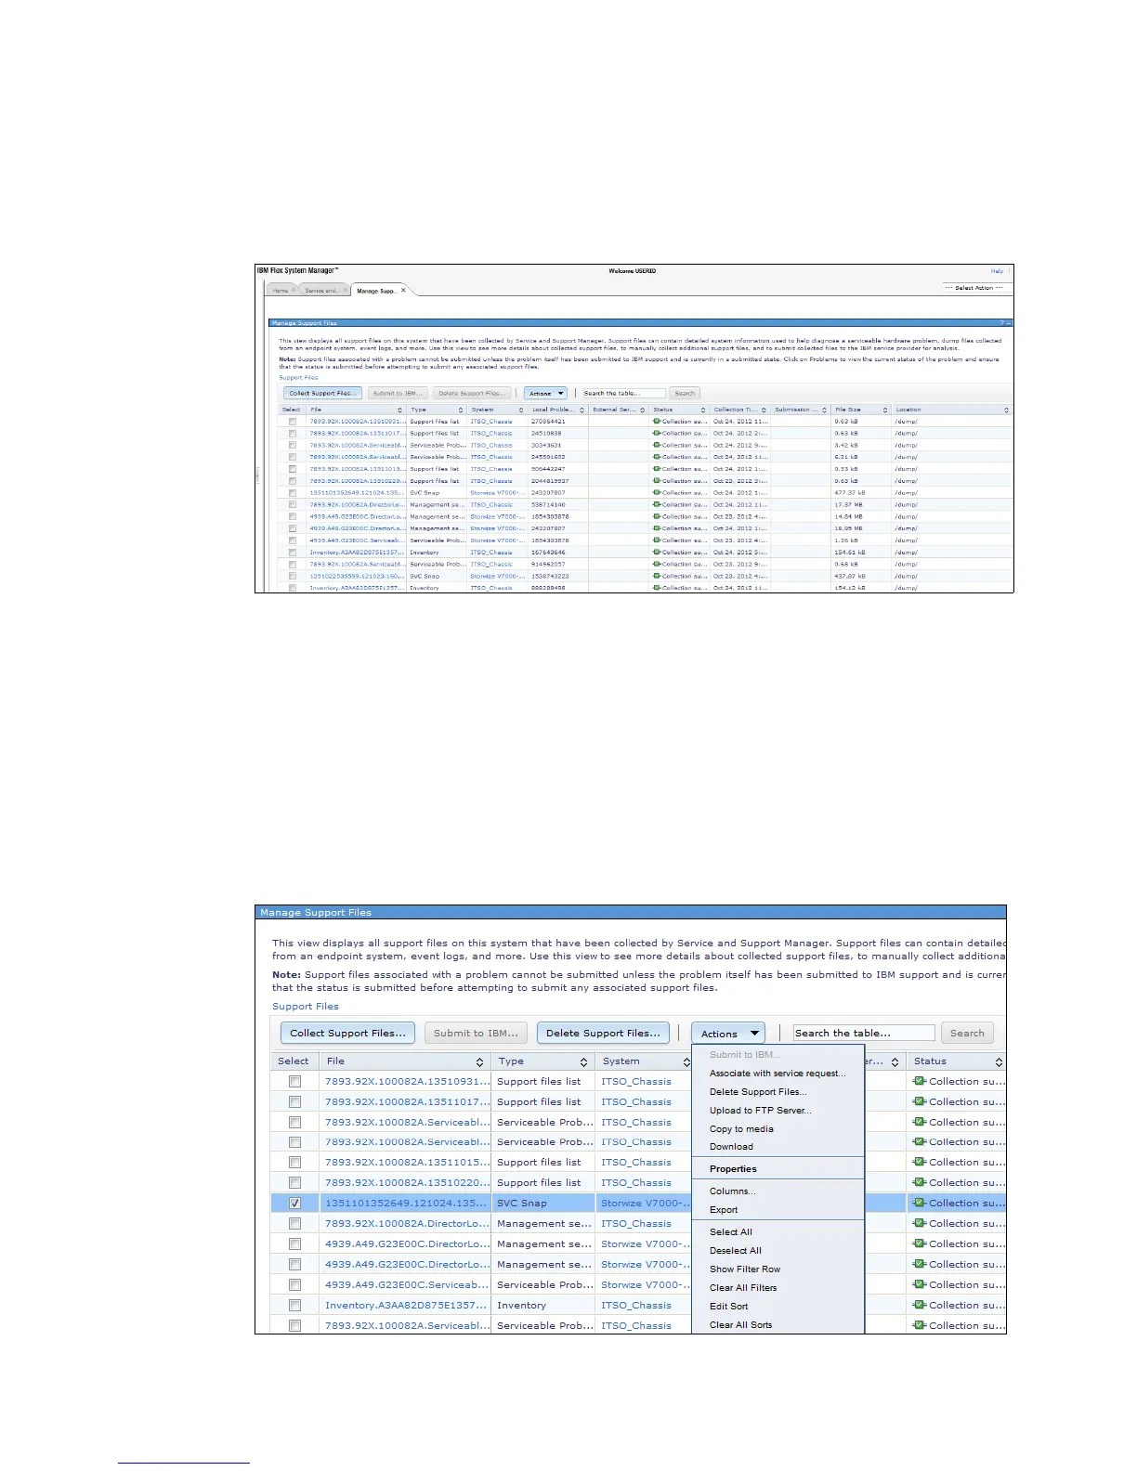Choose Upload to FTP Server from Actions menu
This screenshot has height=1471, width=1137.
(x=760, y=1111)
